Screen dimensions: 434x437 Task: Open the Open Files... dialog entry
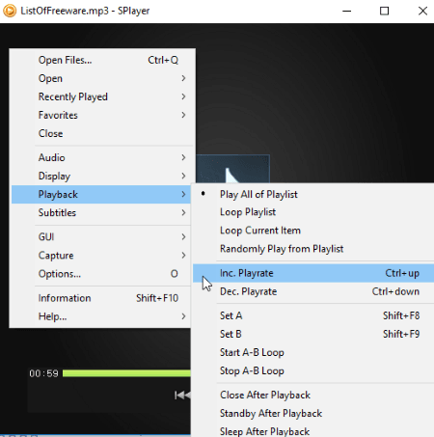pos(102,60)
